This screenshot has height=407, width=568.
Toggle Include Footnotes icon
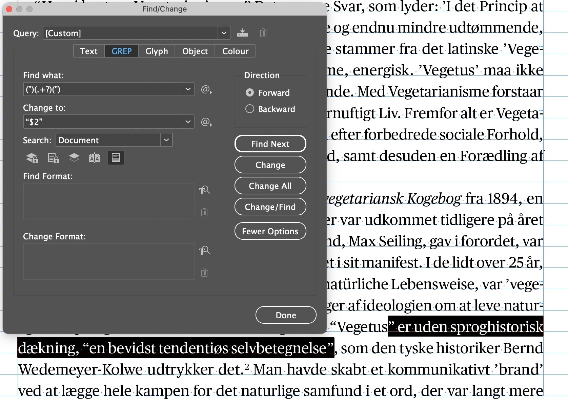coord(116,158)
